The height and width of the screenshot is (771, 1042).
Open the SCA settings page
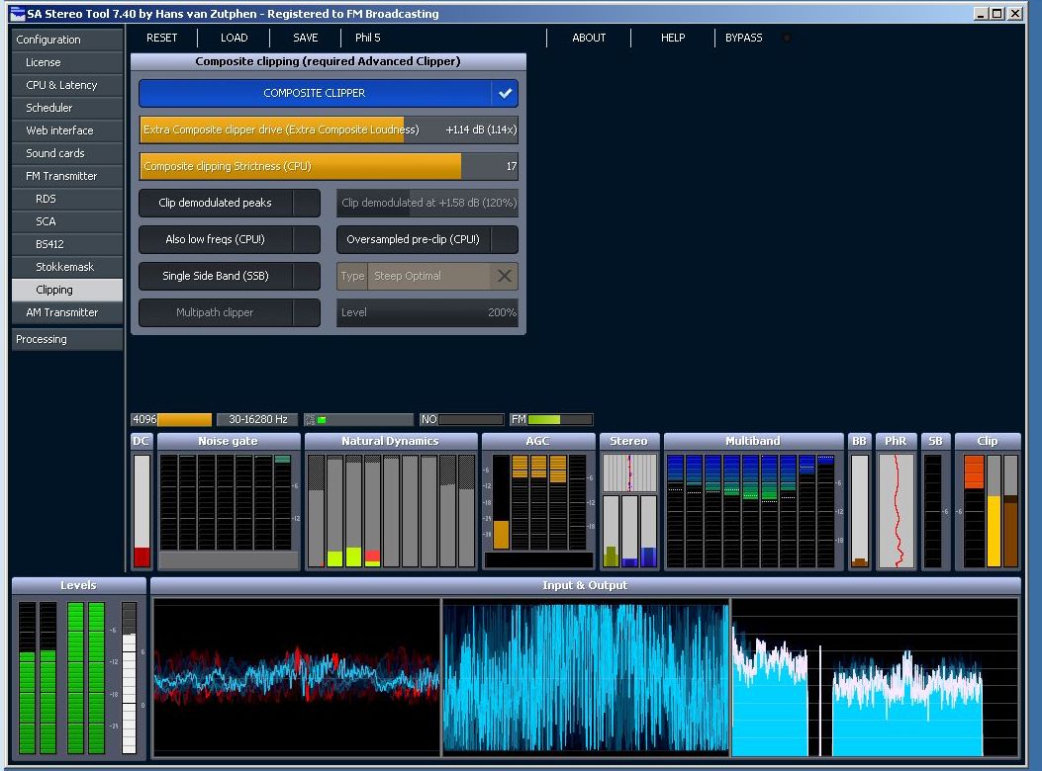point(67,221)
